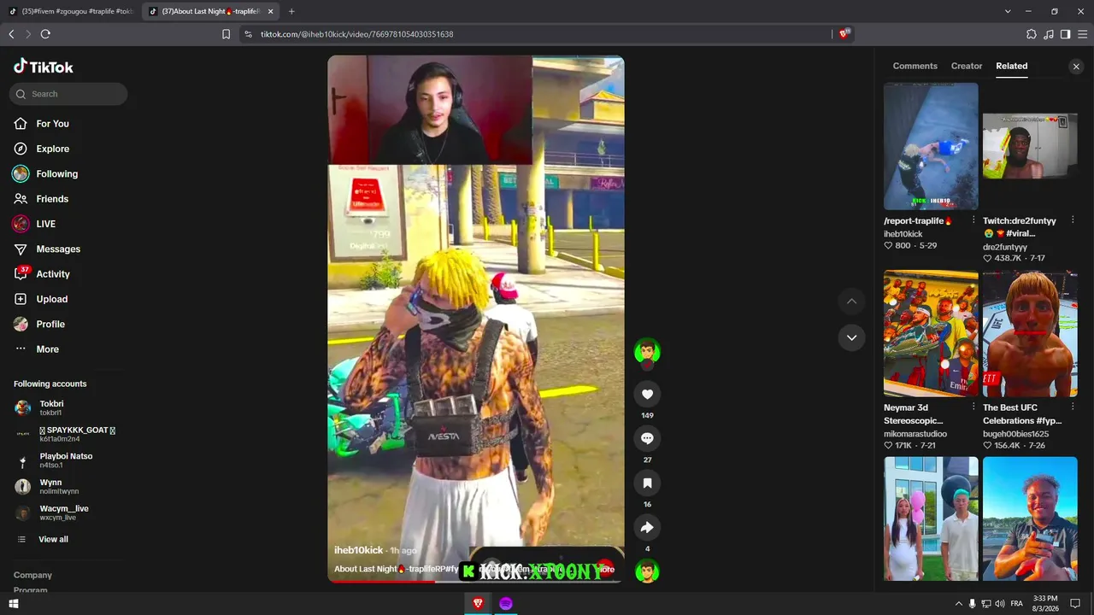Click the TikTok logo in the sidebar
Screen dimensions: 1094x615
click(44, 67)
